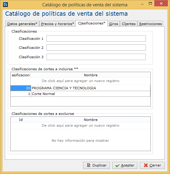170x174 pixels.
Task: Click the ts application icon in title bar
Action: point(5,5)
